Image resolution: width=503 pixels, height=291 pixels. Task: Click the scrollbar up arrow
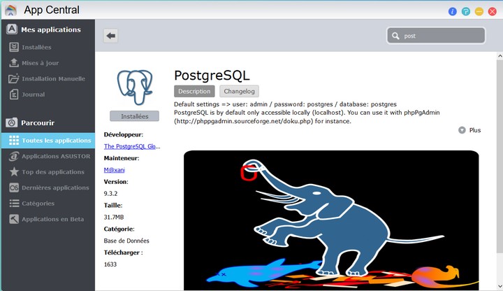point(500,56)
